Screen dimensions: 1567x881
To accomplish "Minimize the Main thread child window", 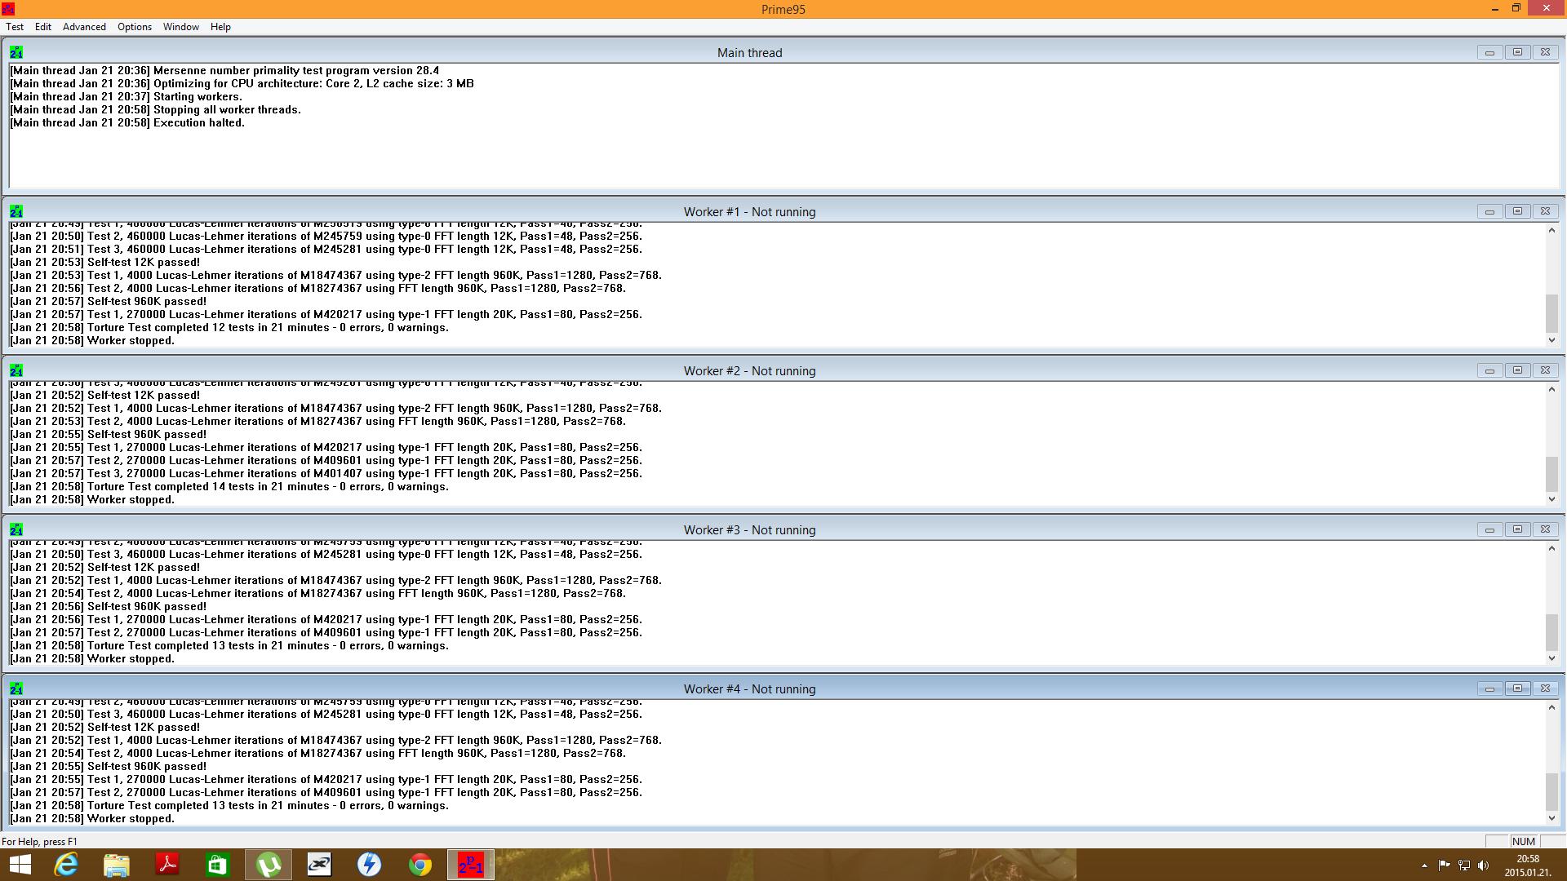I will click(1489, 52).
